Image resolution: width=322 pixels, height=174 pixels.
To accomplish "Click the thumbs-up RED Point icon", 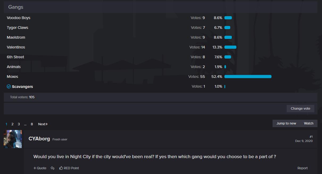I will 61,168.
